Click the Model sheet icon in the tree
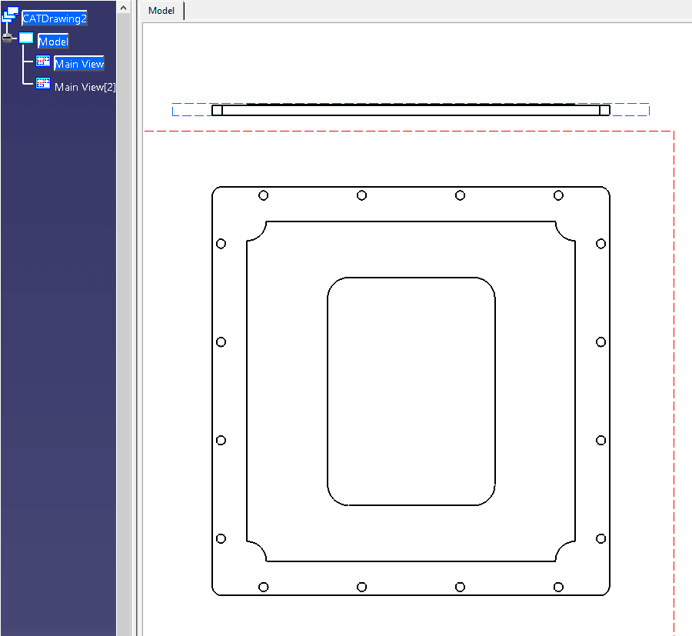Image resolution: width=692 pixels, height=636 pixels. pos(26,38)
